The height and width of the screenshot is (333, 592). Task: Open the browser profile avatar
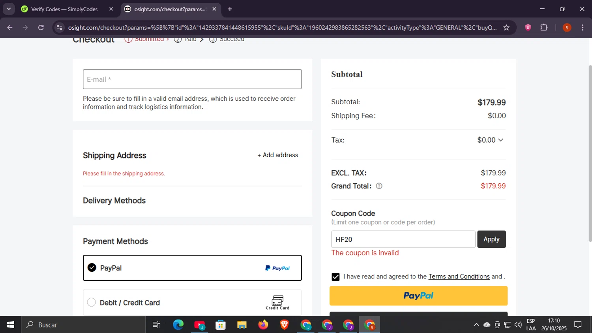(x=567, y=27)
